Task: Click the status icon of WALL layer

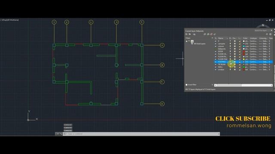Action: click(216, 67)
